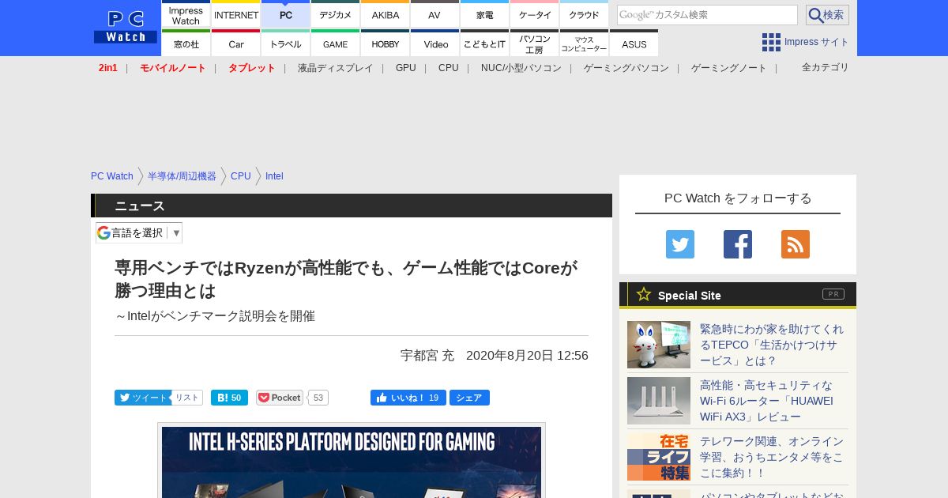Click the Hatena bookmark B! 50 button
The image size is (948, 498).
(229, 398)
